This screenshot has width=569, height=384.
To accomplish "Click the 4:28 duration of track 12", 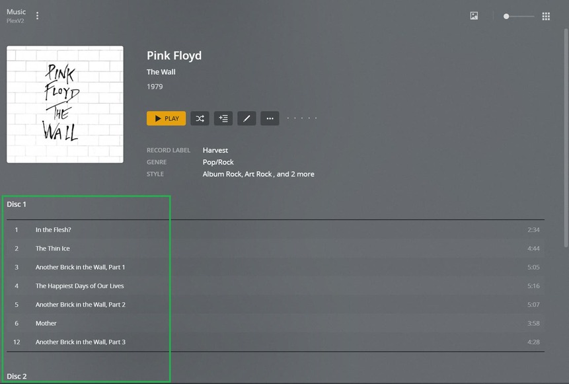I will [x=533, y=342].
